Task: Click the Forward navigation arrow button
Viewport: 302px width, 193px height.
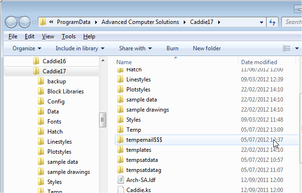Action: [25, 22]
